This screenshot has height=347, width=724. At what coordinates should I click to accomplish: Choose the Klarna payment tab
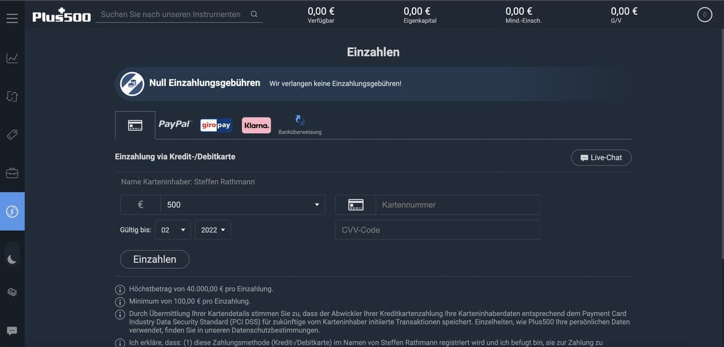[256, 125]
